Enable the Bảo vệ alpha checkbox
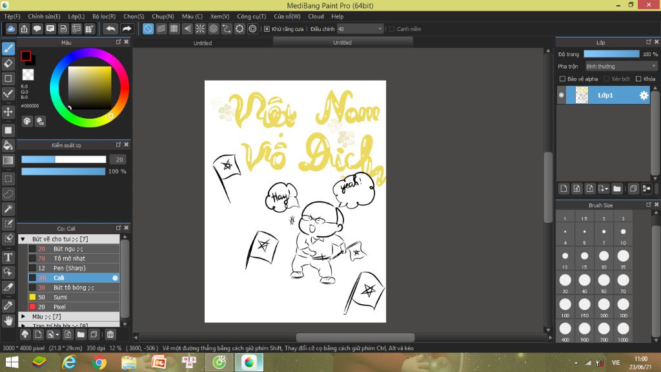 point(562,79)
